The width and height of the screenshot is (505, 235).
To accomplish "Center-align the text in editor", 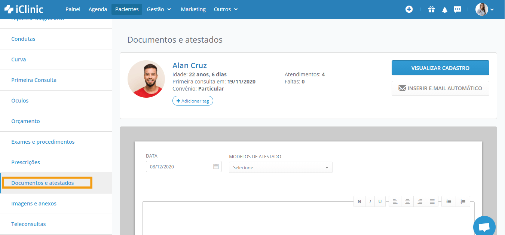I will pos(407,202).
